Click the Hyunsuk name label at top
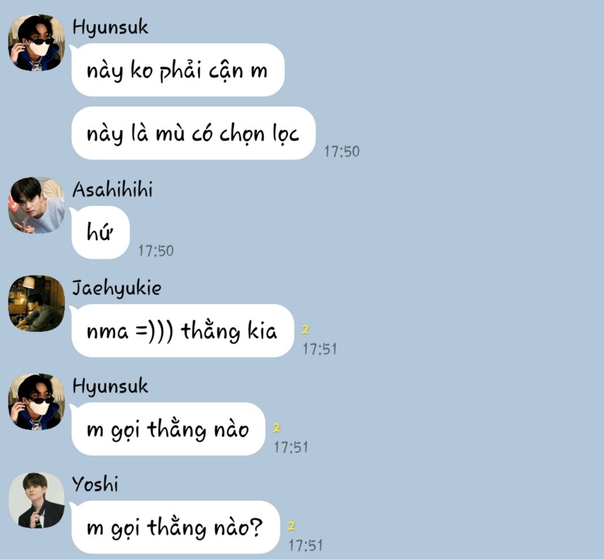 (110, 28)
